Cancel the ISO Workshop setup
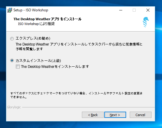 pyautogui.click(x=140, y=115)
